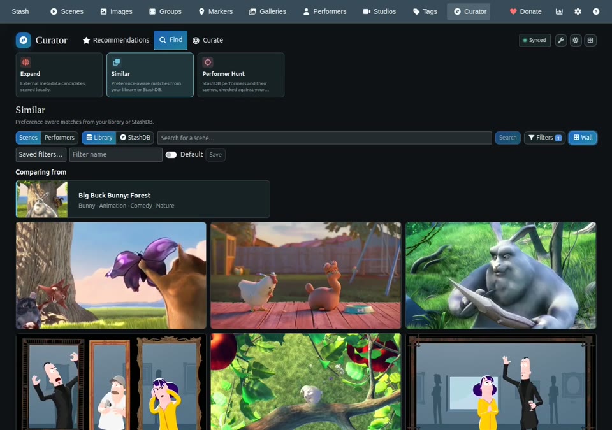Select the Curator nav item

point(470,11)
